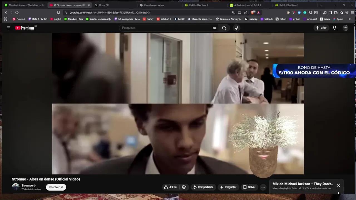Save the video with Salvar button
Image resolution: width=356 pixels, height=200 pixels.
pyautogui.click(x=249, y=187)
